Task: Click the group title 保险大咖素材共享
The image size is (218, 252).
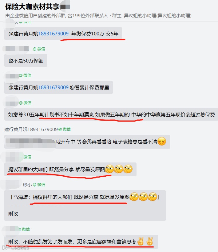Action: (x=32, y=7)
